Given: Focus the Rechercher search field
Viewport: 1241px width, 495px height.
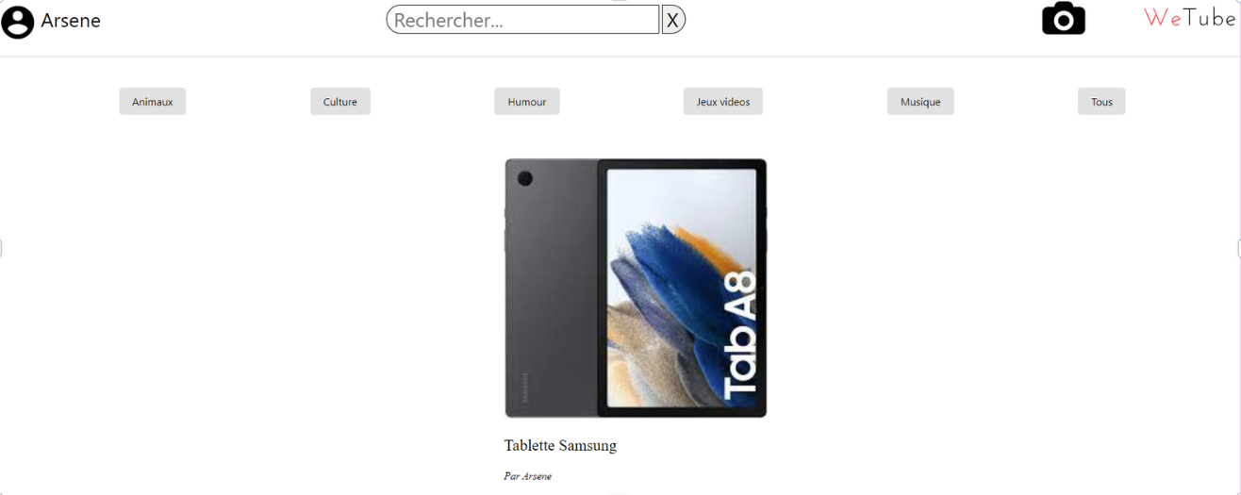Looking at the screenshot, I should tap(522, 20).
